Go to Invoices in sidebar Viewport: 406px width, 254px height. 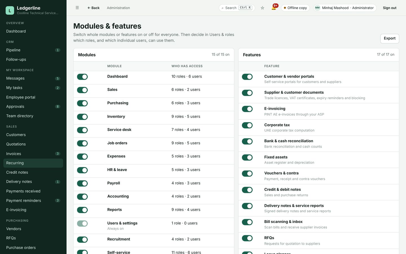click(x=33, y=154)
